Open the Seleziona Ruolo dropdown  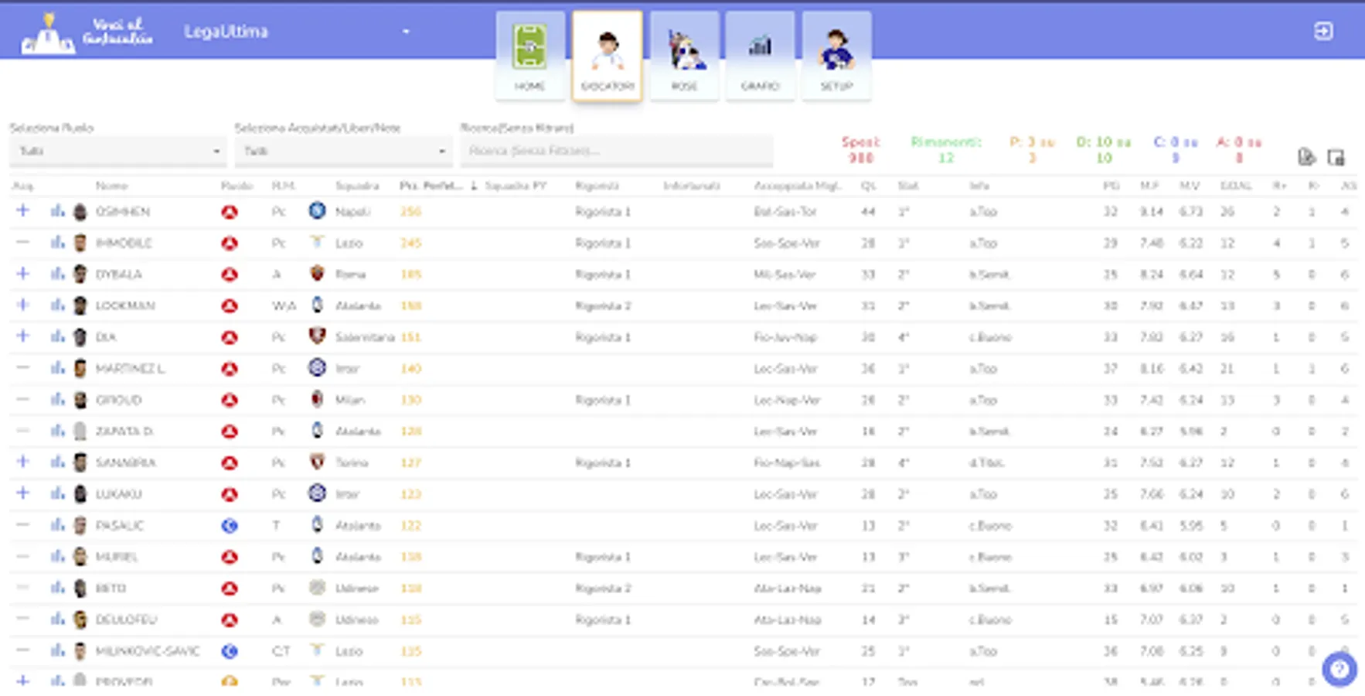pyautogui.click(x=117, y=151)
